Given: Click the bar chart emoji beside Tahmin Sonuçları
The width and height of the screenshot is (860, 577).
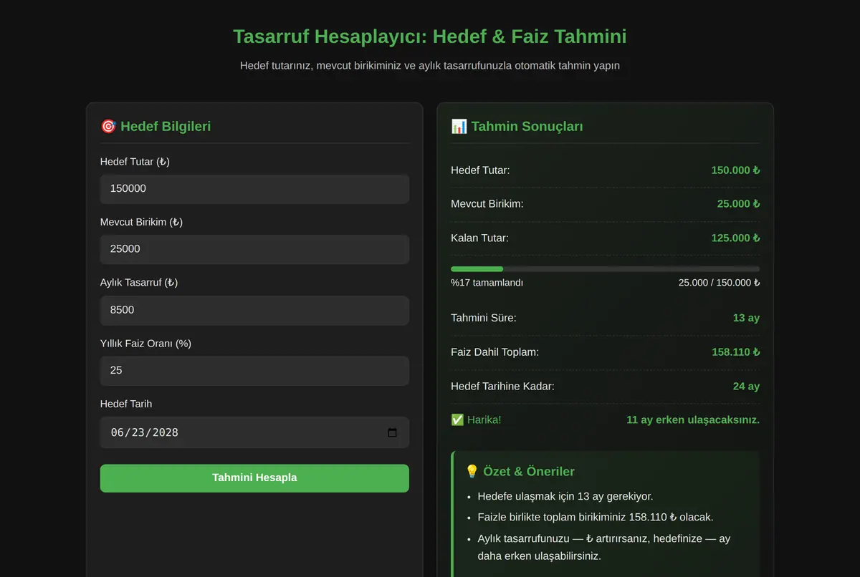Looking at the screenshot, I should pos(459,127).
